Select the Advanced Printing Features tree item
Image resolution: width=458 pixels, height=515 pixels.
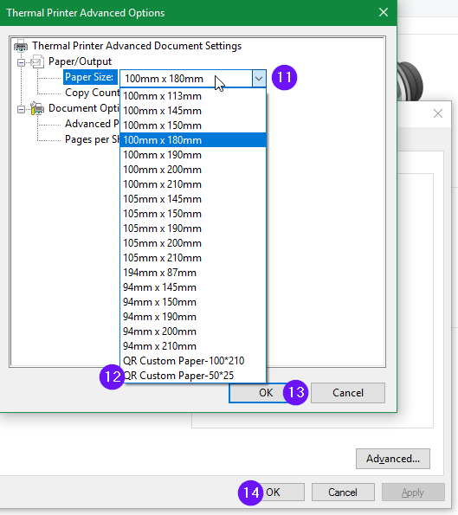coord(93,124)
